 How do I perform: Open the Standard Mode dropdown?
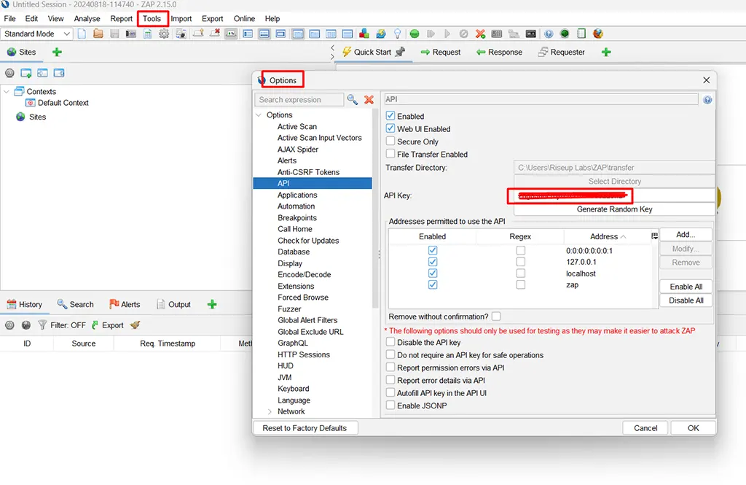(36, 34)
